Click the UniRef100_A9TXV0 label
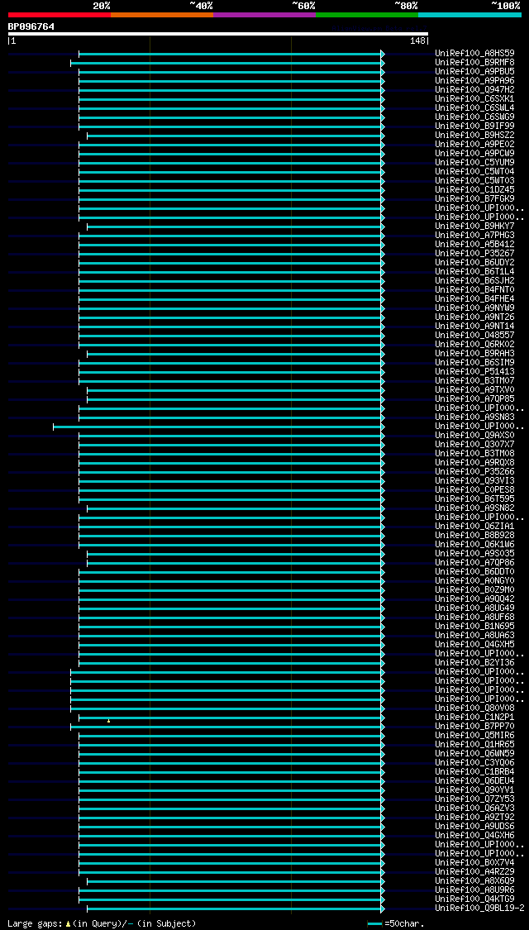529x930 pixels. point(474,389)
